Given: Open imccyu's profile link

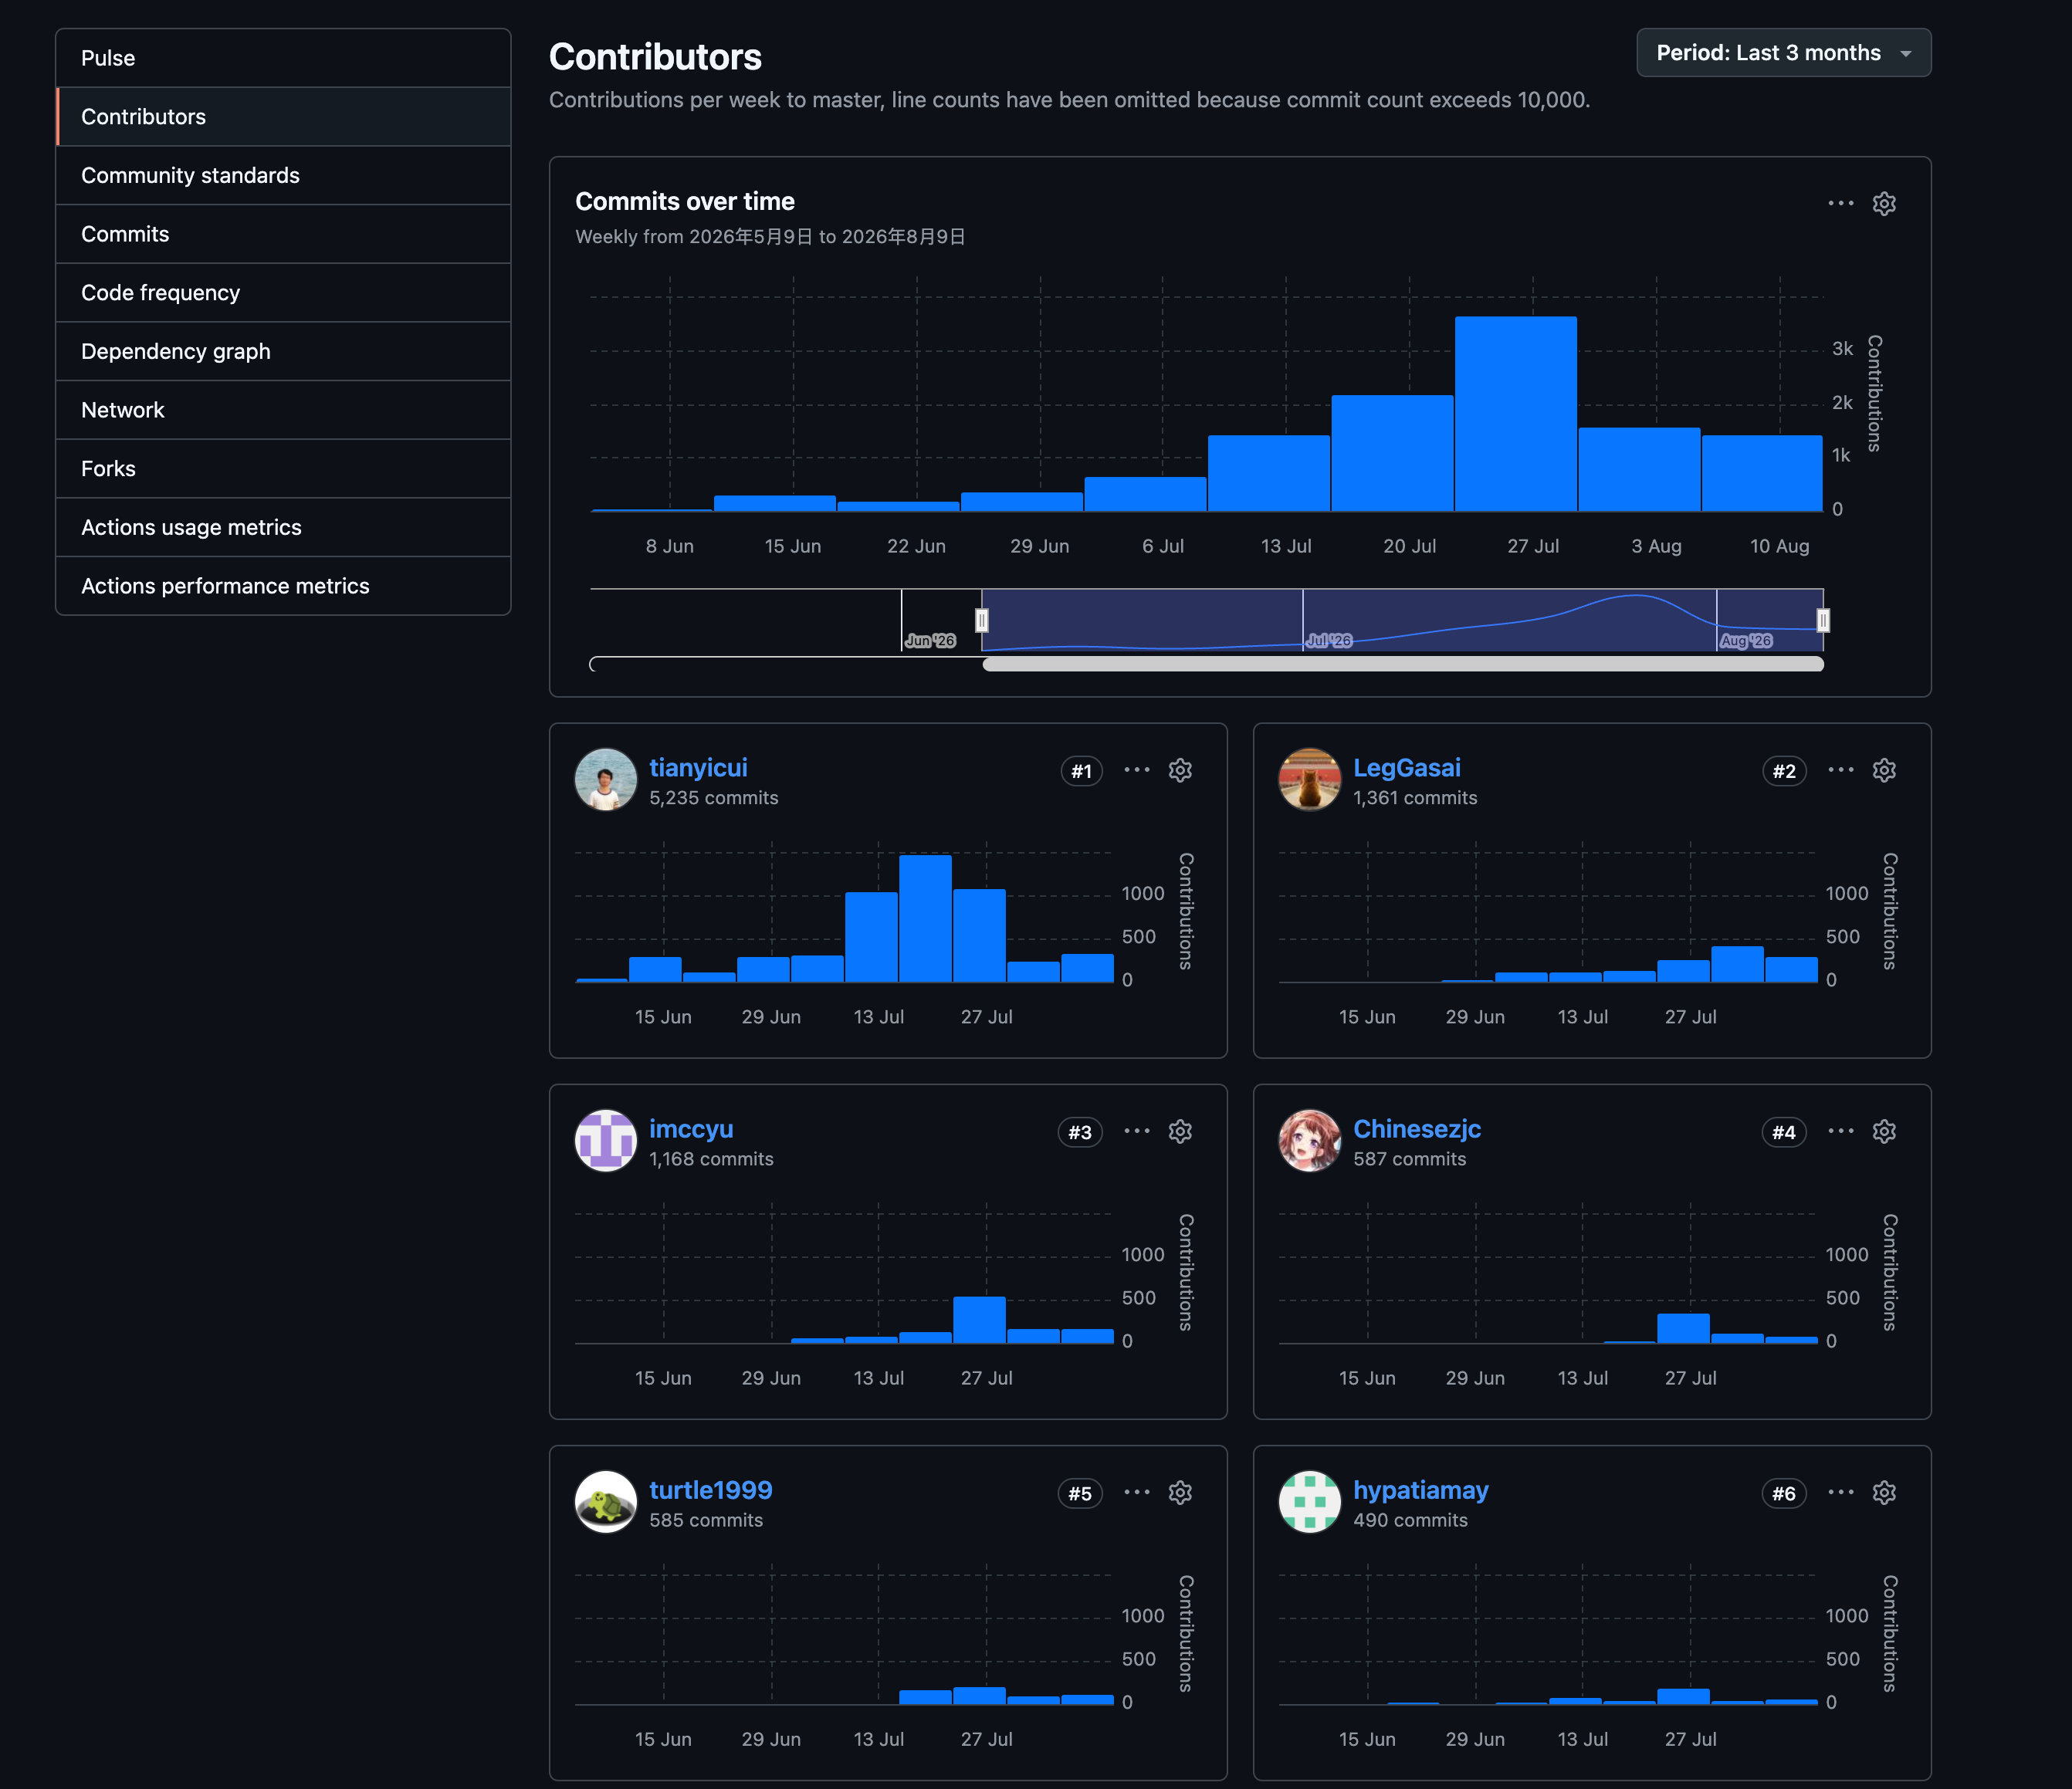Looking at the screenshot, I should (x=691, y=1128).
